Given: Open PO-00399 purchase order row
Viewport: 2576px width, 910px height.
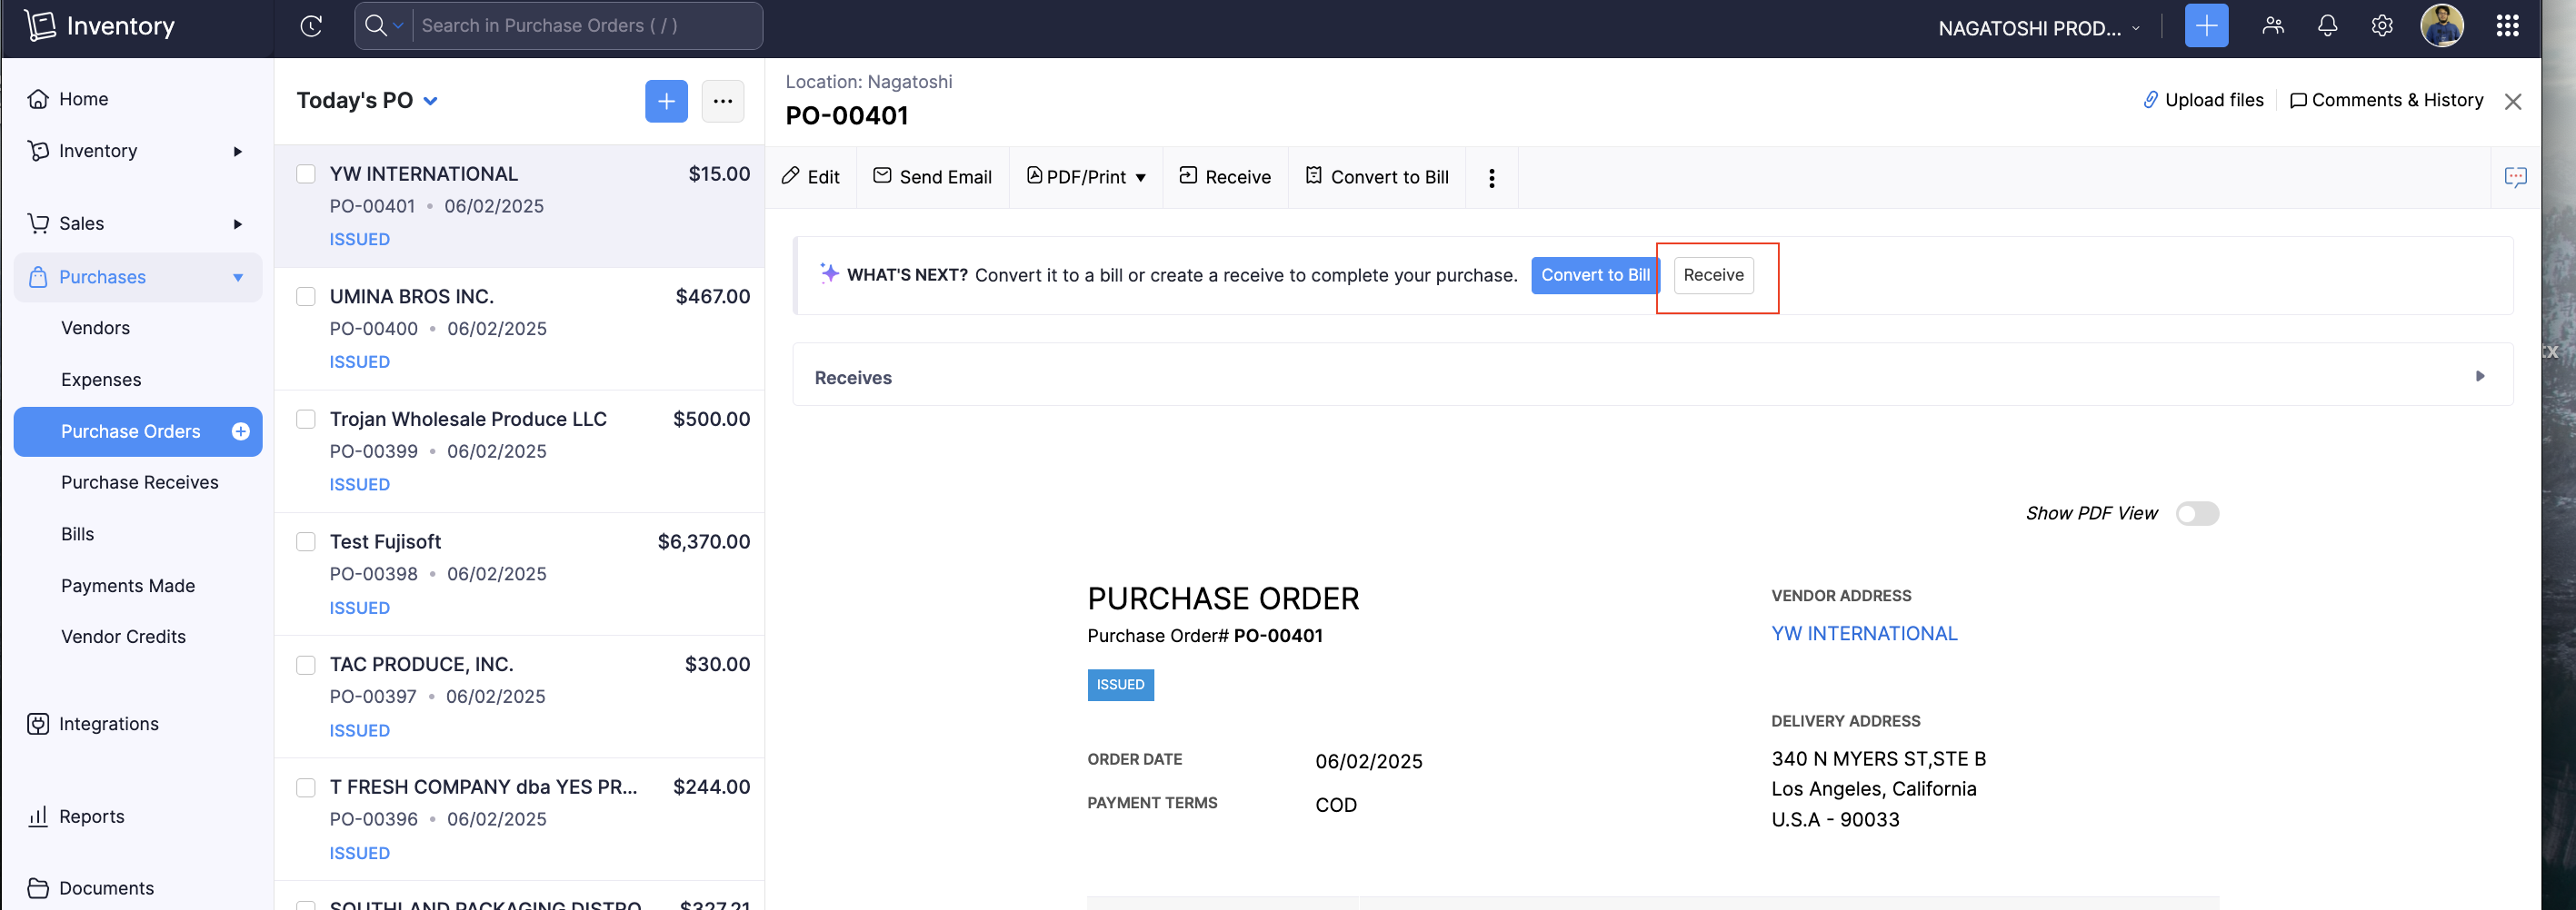Looking at the screenshot, I should 519,451.
